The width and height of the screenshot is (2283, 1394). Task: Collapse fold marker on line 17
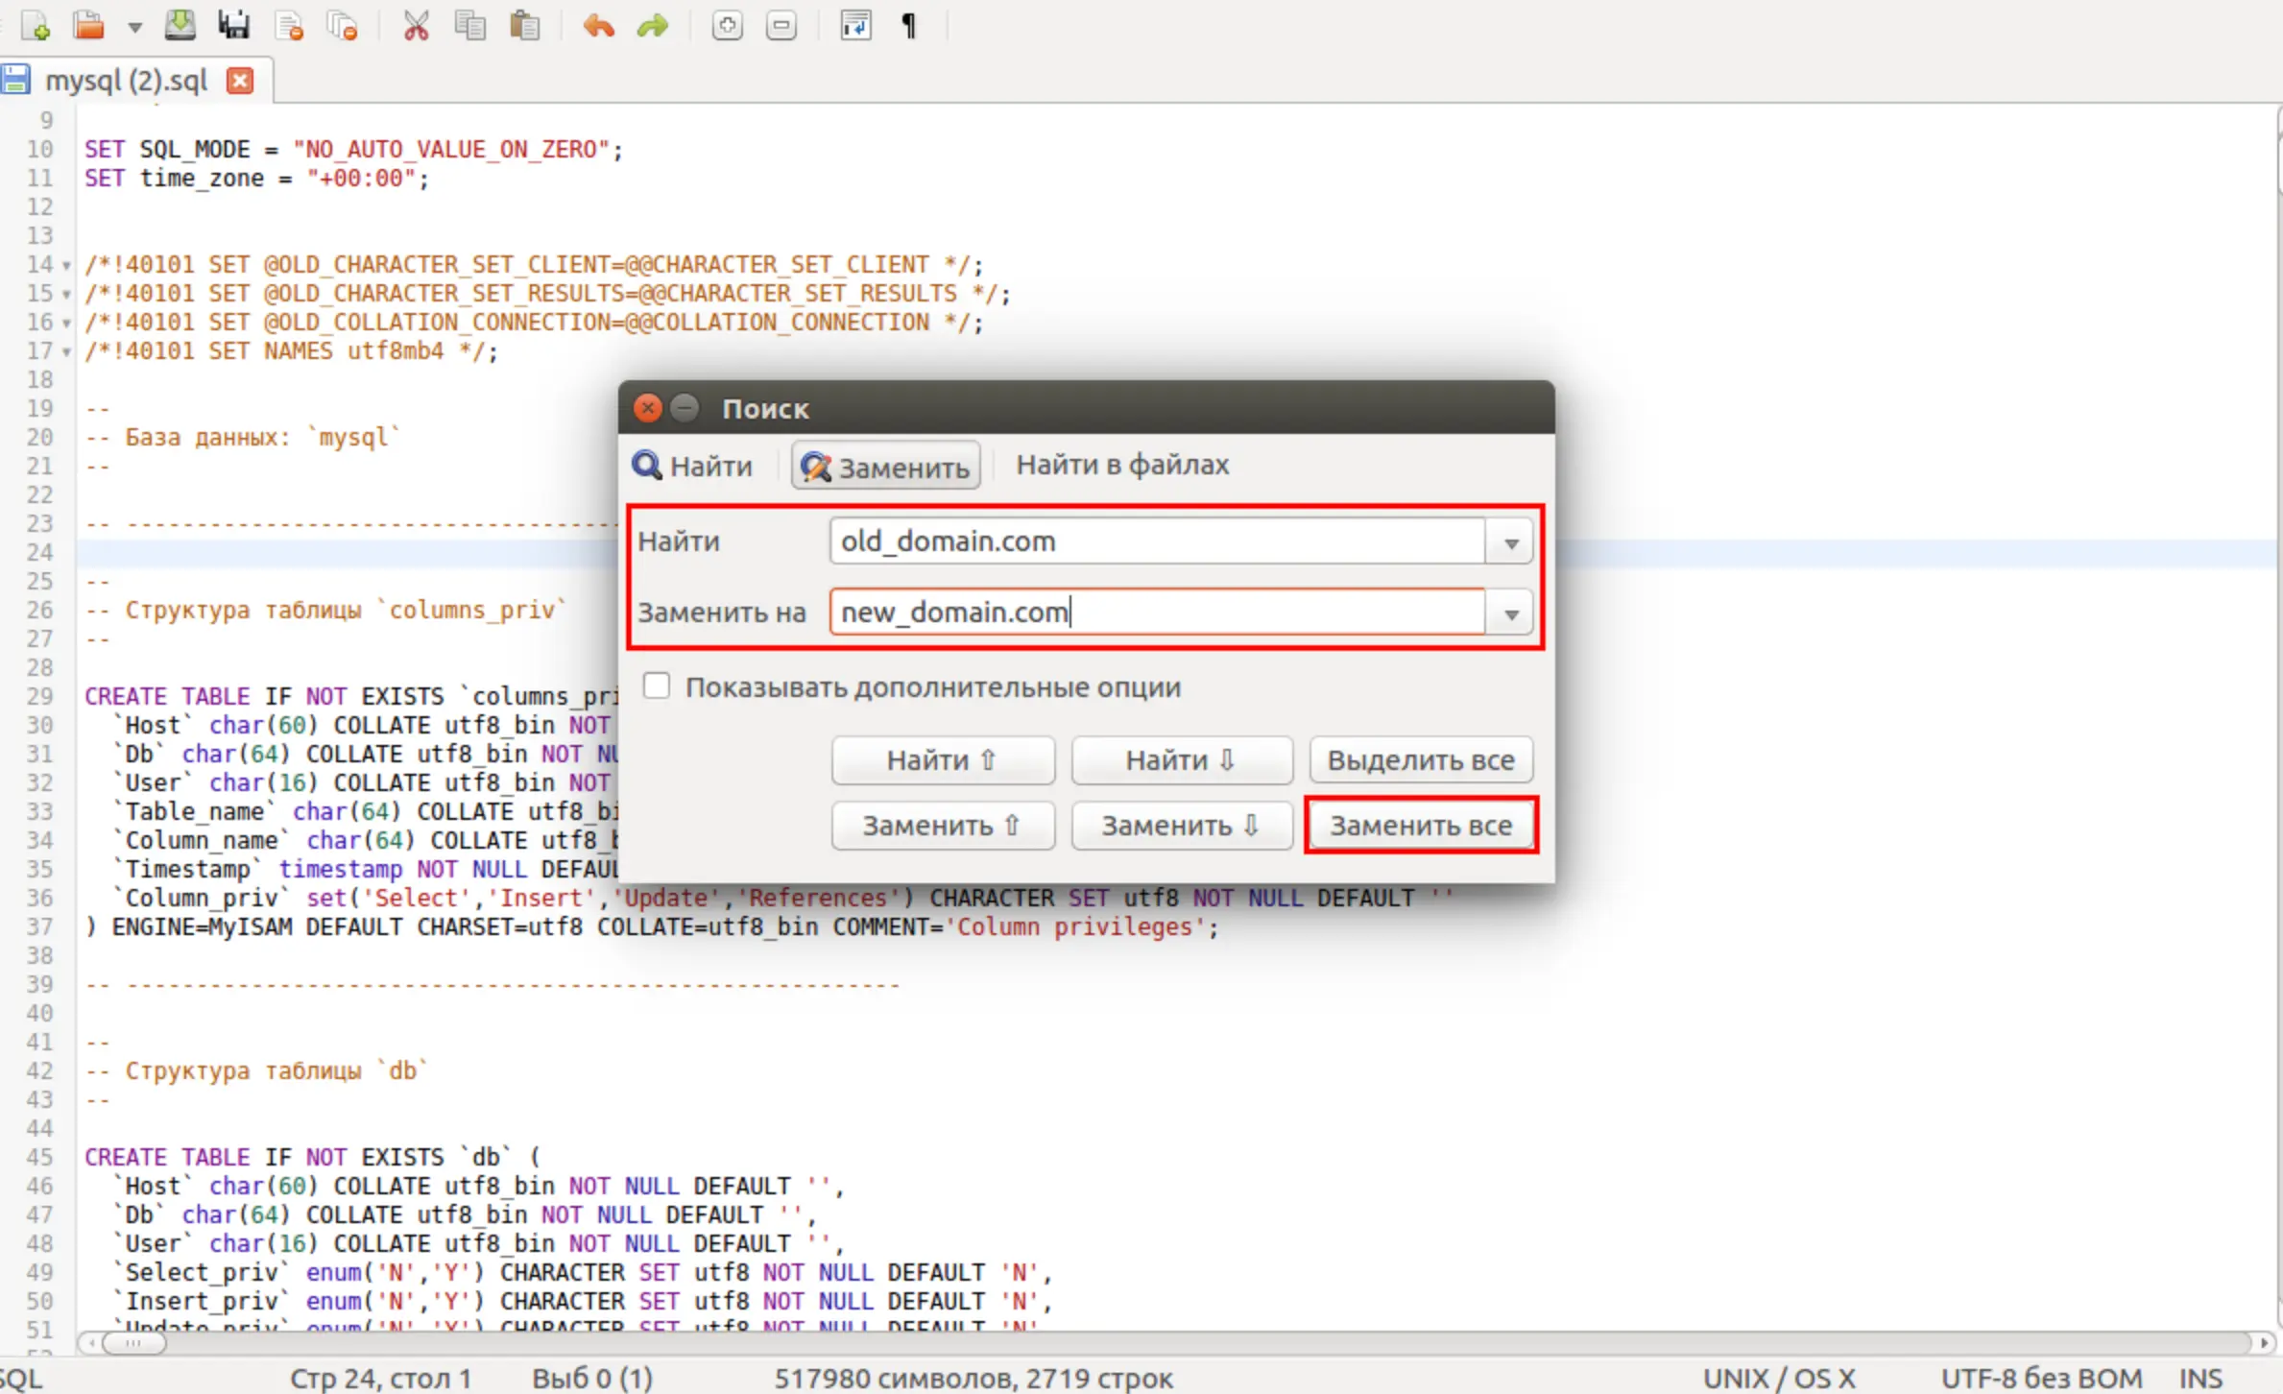click(x=66, y=352)
